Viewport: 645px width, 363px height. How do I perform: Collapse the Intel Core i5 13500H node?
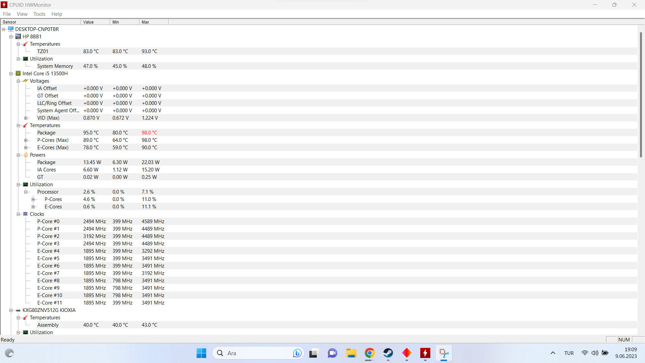click(x=11, y=74)
